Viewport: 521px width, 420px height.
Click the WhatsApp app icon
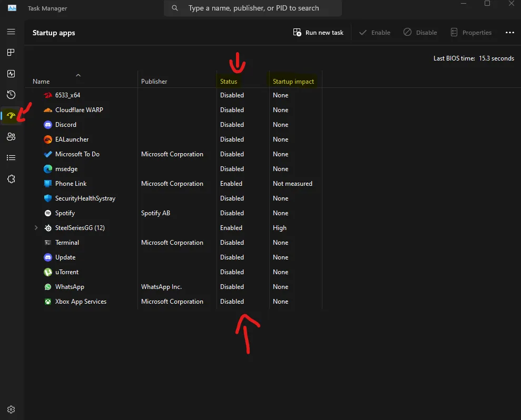click(x=48, y=287)
